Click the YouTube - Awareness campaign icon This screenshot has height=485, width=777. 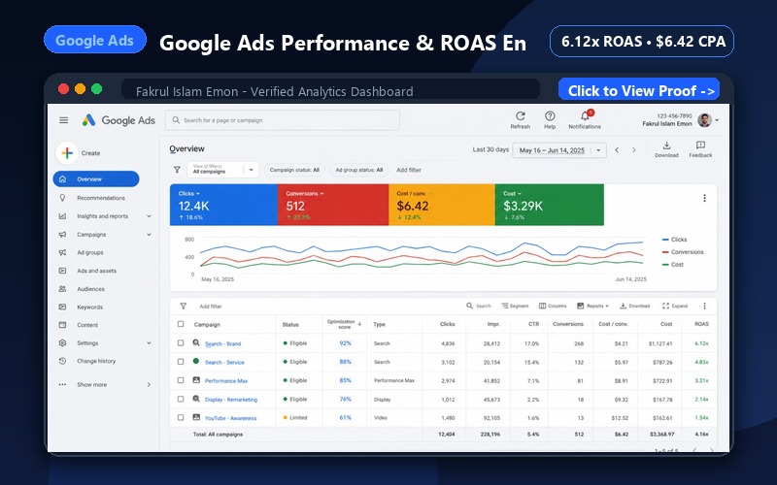(196, 417)
